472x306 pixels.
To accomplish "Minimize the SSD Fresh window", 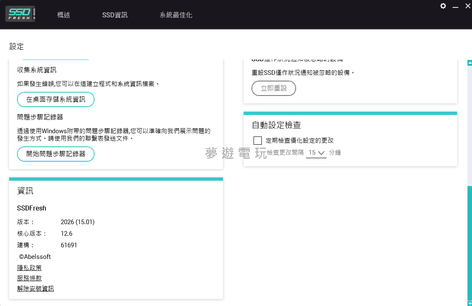I will coord(455,6).
